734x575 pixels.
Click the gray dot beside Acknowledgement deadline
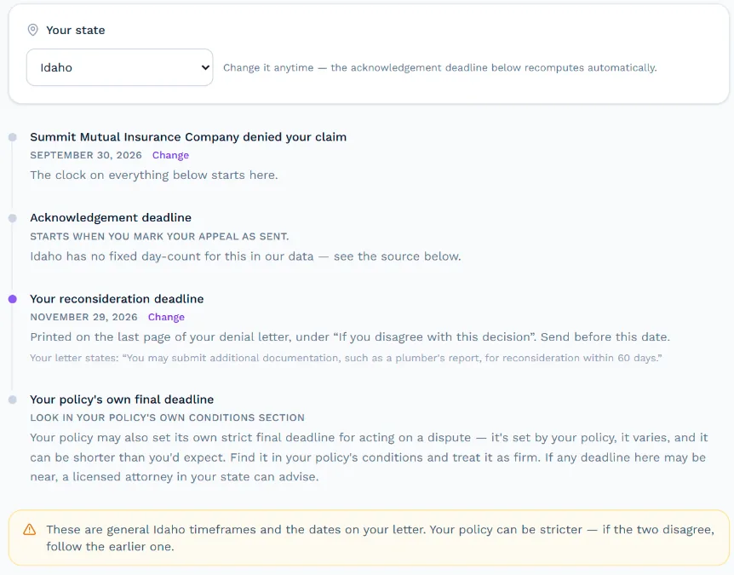click(x=13, y=218)
